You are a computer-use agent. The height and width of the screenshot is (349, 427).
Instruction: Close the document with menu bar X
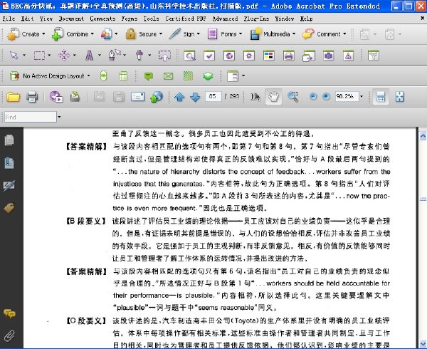click(x=422, y=19)
